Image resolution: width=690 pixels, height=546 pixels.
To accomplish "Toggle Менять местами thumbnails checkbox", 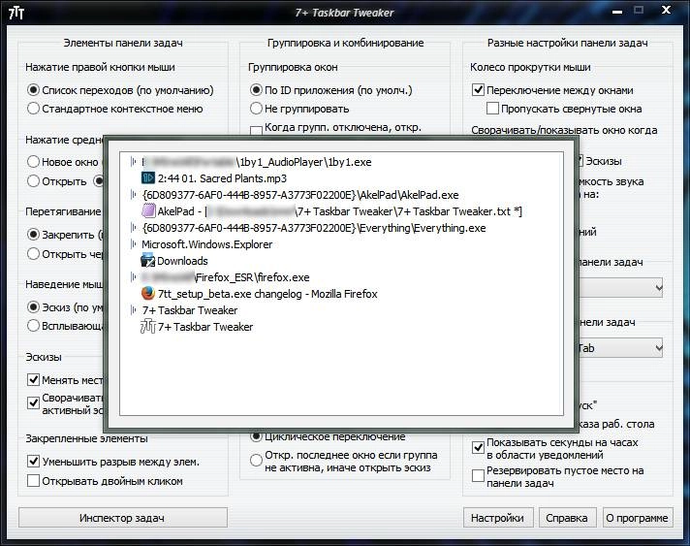I will (x=34, y=379).
